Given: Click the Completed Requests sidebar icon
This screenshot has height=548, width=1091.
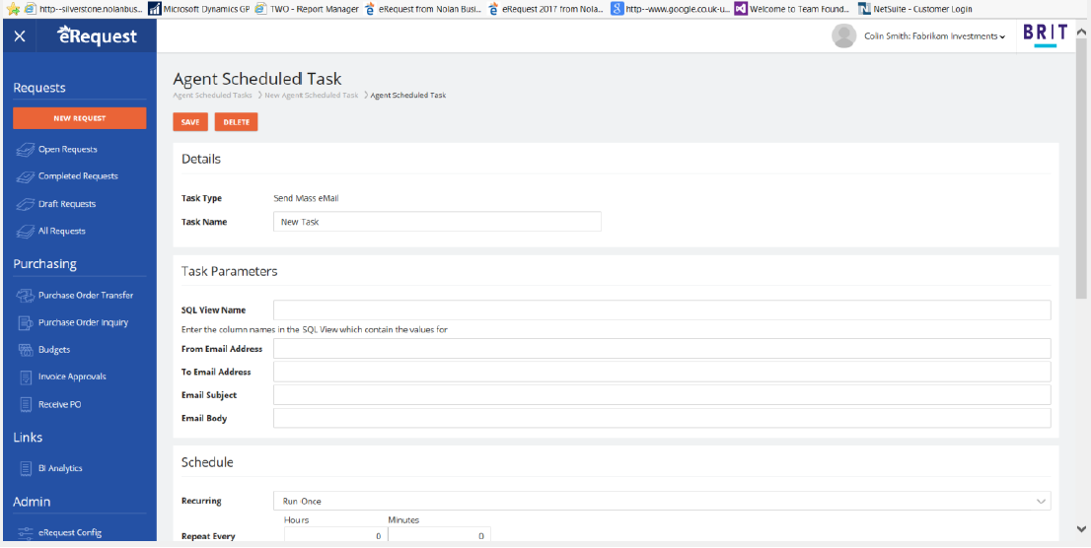Looking at the screenshot, I should click(x=26, y=176).
